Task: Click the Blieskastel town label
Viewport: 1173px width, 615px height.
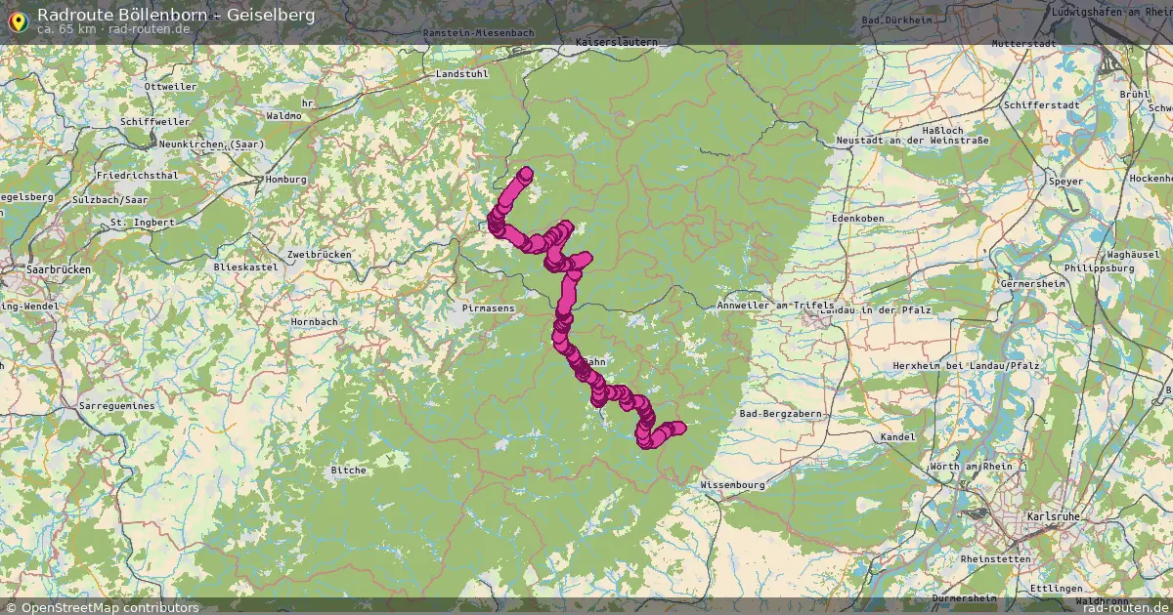Action: [x=245, y=266]
